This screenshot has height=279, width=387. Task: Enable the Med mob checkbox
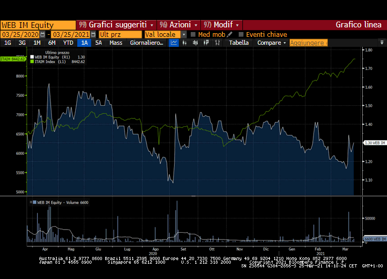coord(193,34)
